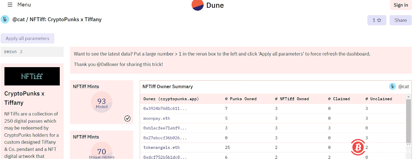This screenshot has height=159, width=416.
Task: Click the rerun parameter input box
Action: (x=32, y=52)
